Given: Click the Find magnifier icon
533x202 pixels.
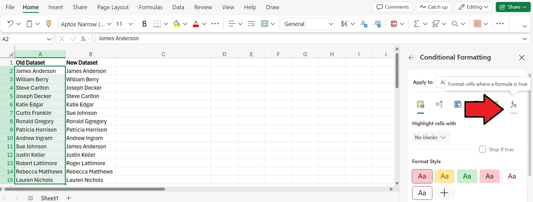Looking at the screenshot, I should pos(455,24).
